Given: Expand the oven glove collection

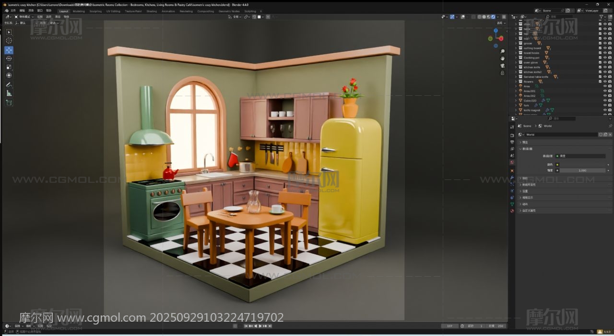Looking at the screenshot, I should click(x=516, y=63).
